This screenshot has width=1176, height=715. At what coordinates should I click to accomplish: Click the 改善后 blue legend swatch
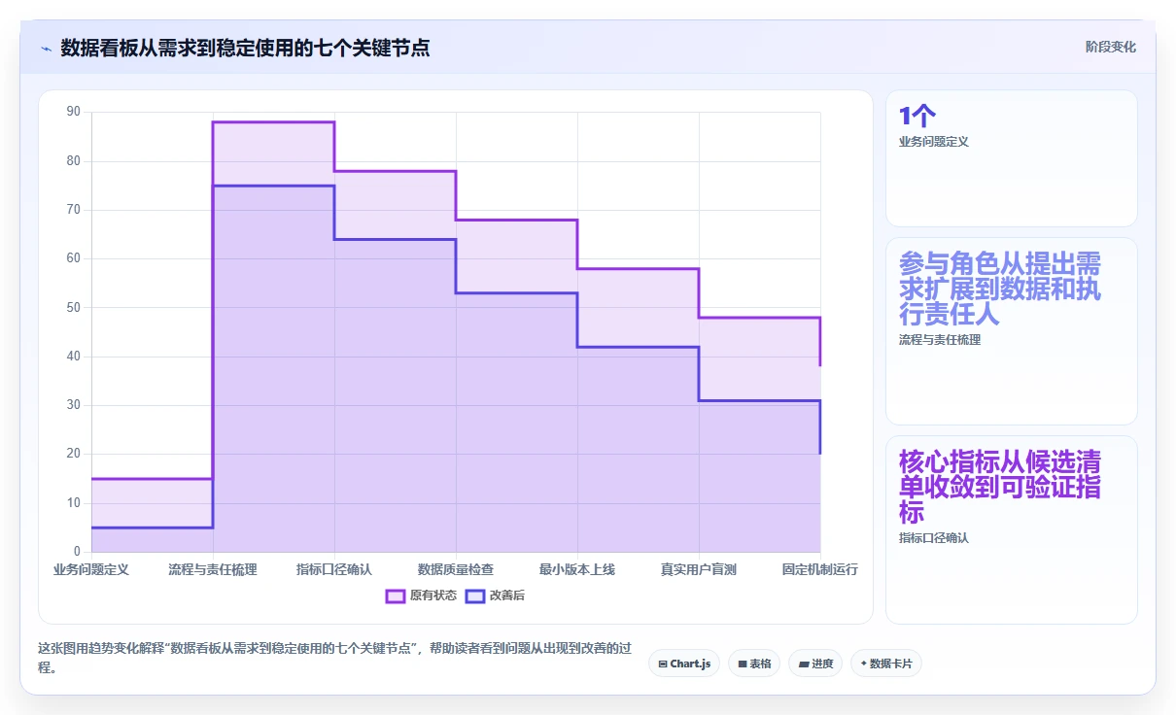pos(475,596)
